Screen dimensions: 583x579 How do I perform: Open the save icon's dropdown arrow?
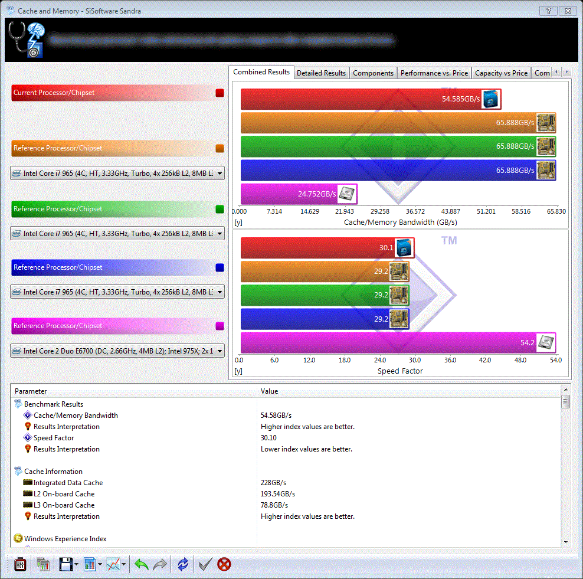[76, 564]
